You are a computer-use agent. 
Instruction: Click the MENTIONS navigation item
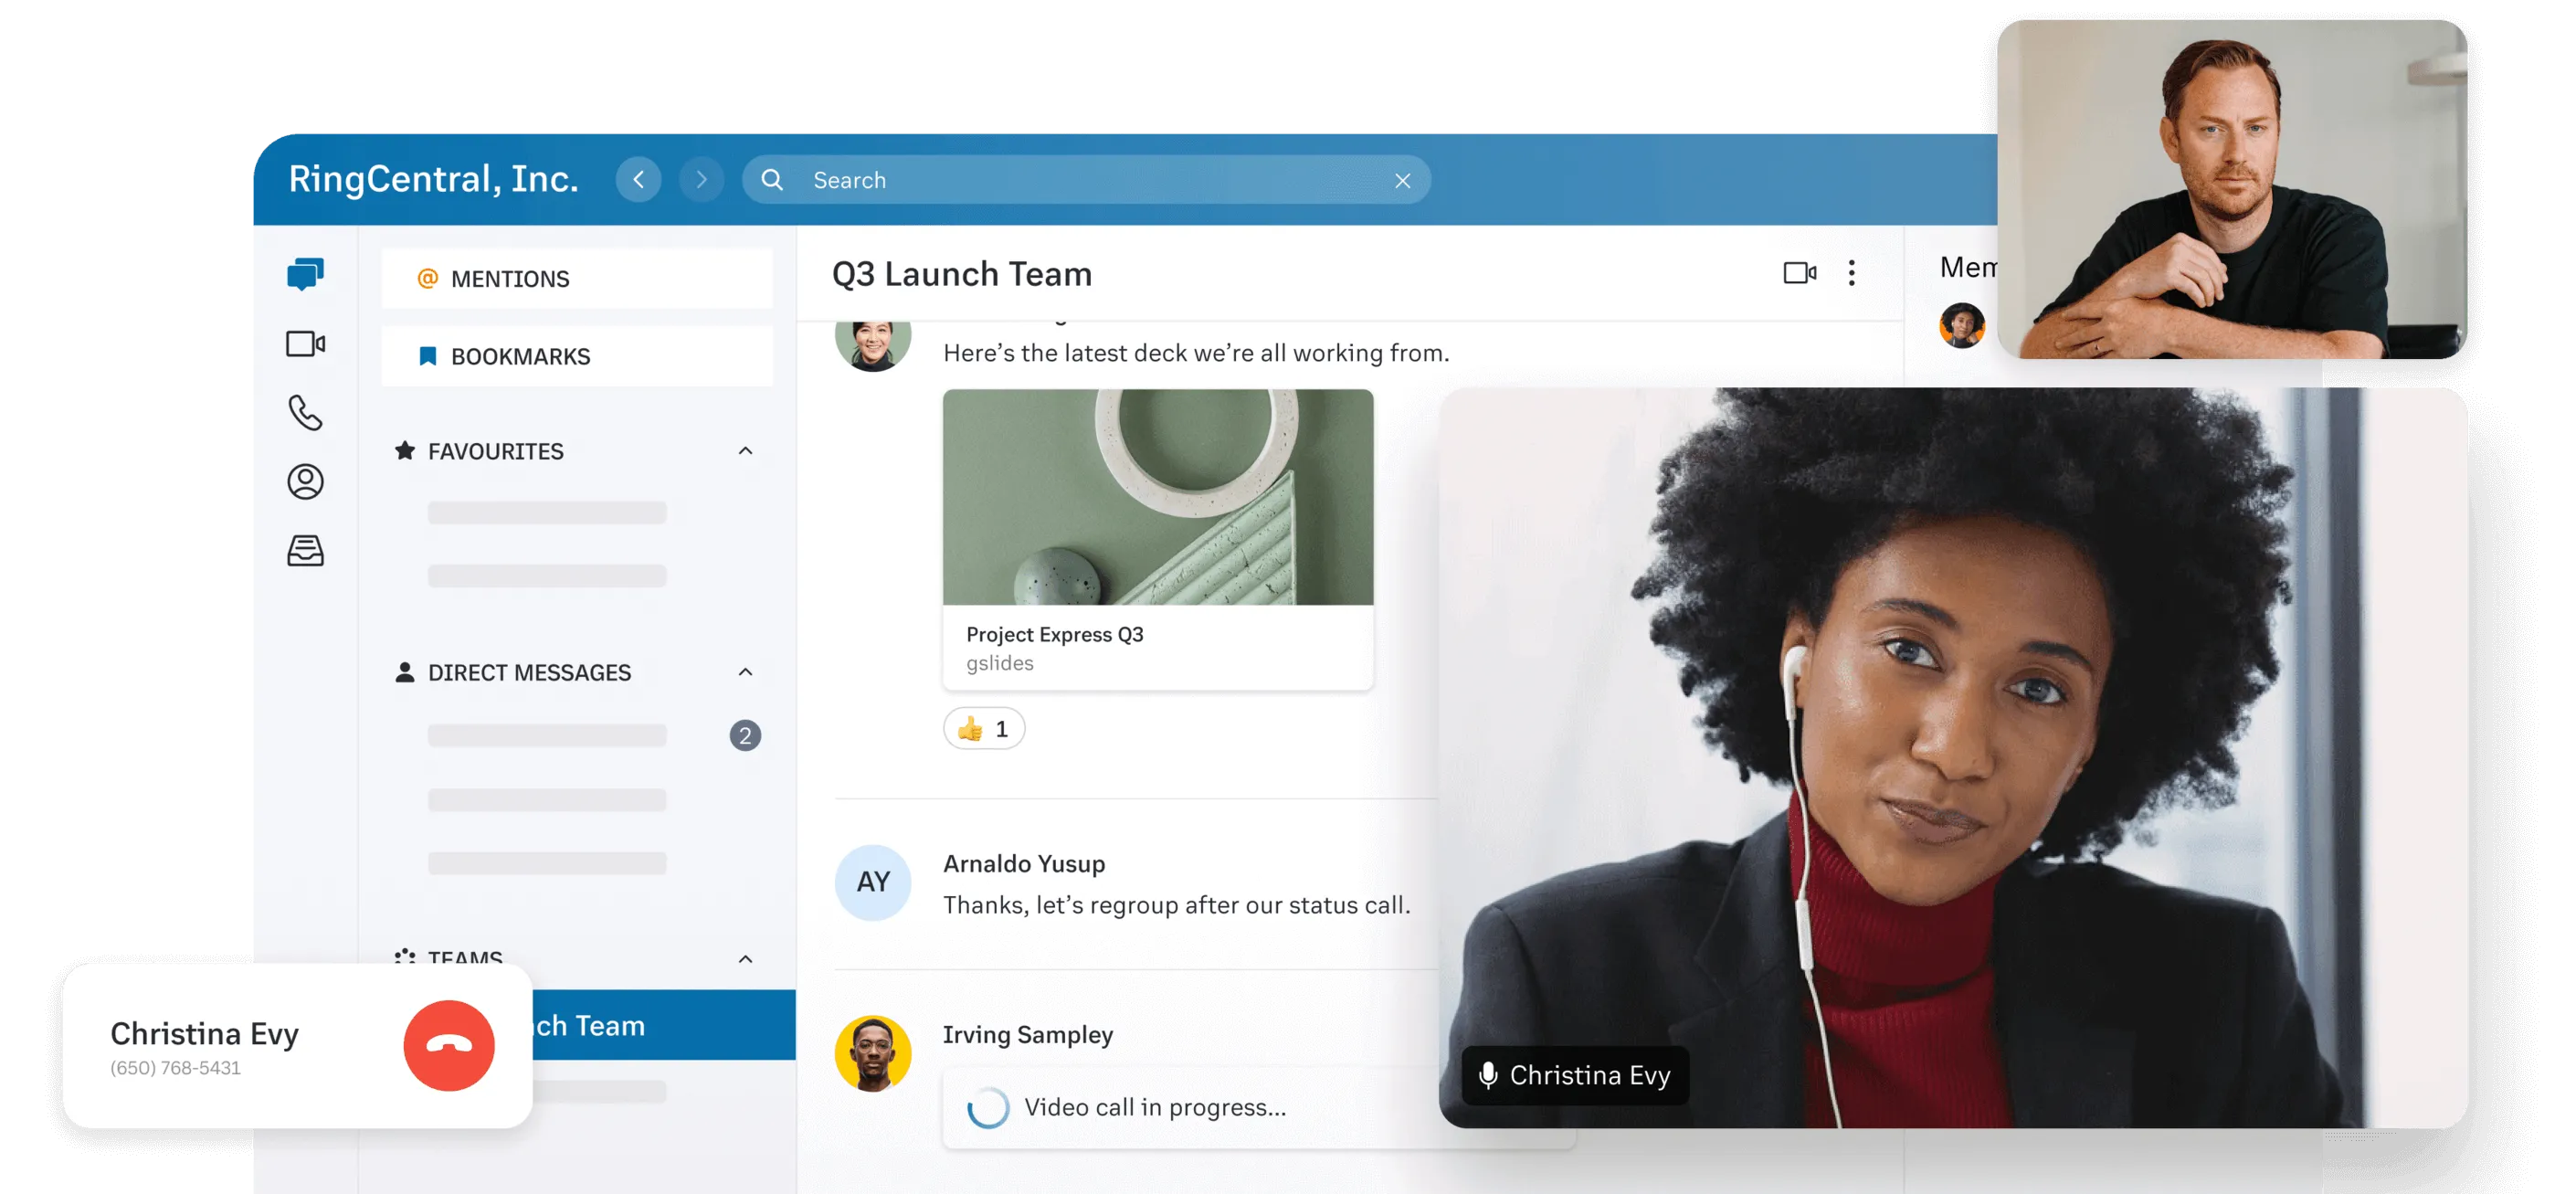tap(511, 276)
